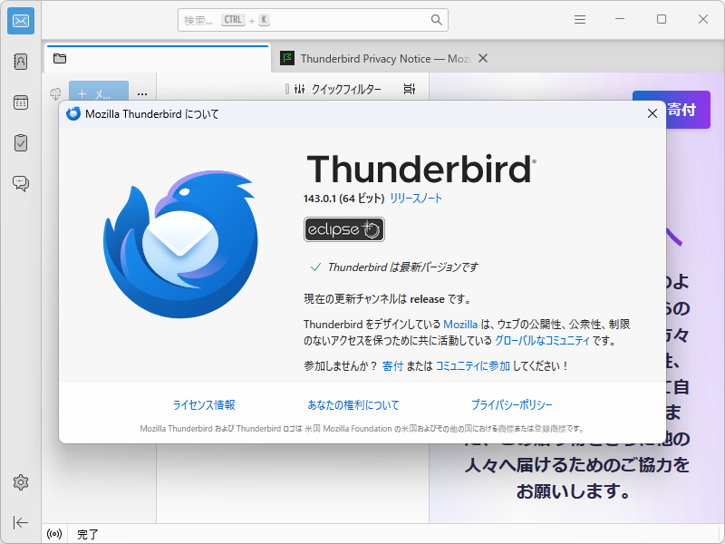Image resolution: width=725 pixels, height=544 pixels.
Task: Switch to the Thunderbird Privacy Notice tab
Action: click(381, 57)
